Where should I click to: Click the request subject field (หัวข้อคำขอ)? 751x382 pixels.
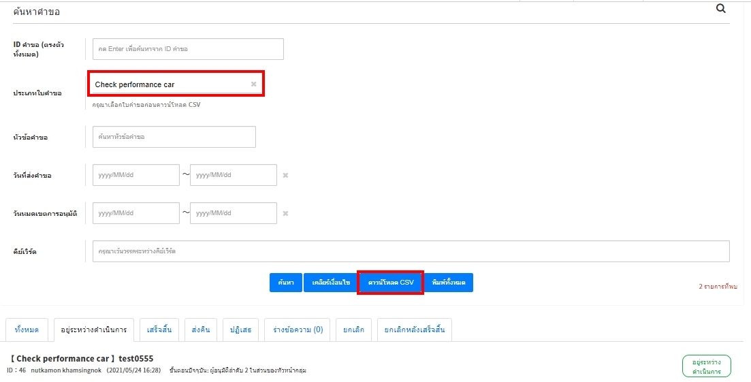[x=174, y=137]
